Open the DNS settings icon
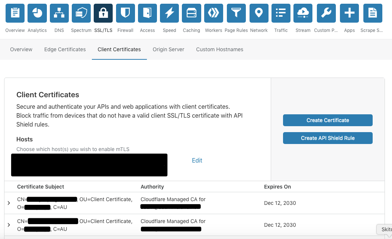392x239 pixels. tap(59, 13)
